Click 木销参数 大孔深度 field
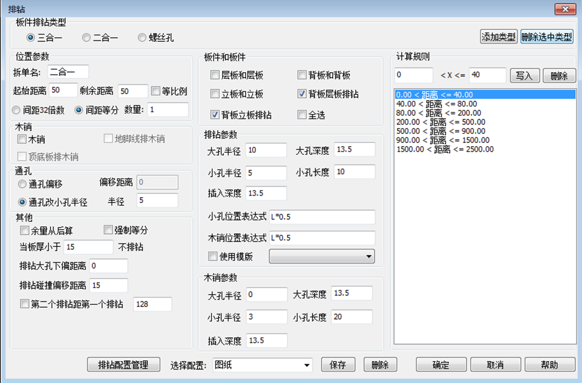This screenshot has width=582, height=383. (x=352, y=293)
